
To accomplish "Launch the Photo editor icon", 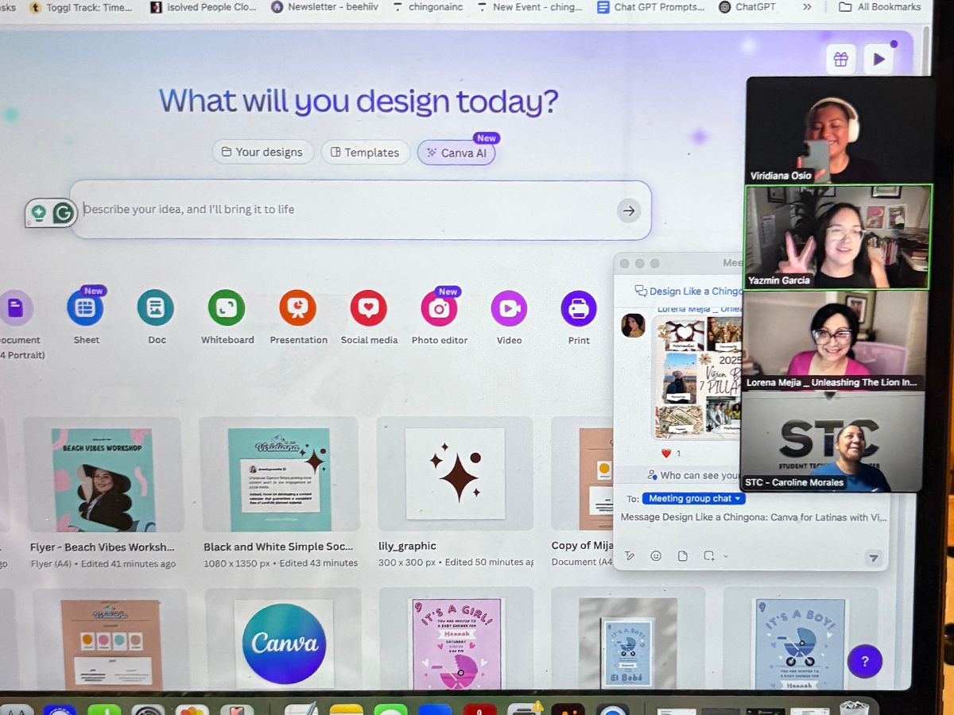I will (x=439, y=308).
